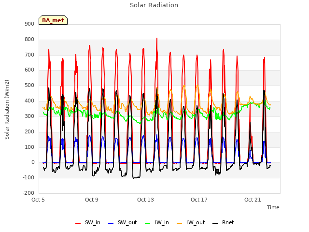Click the 600 y-axis tick label
The image size is (309, 232).
[29, 70]
